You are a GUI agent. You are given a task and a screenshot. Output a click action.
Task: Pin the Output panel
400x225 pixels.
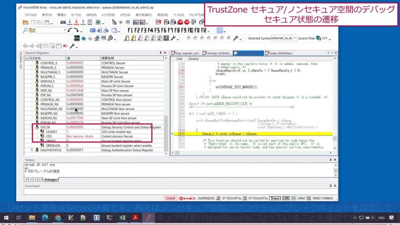pos(330,160)
